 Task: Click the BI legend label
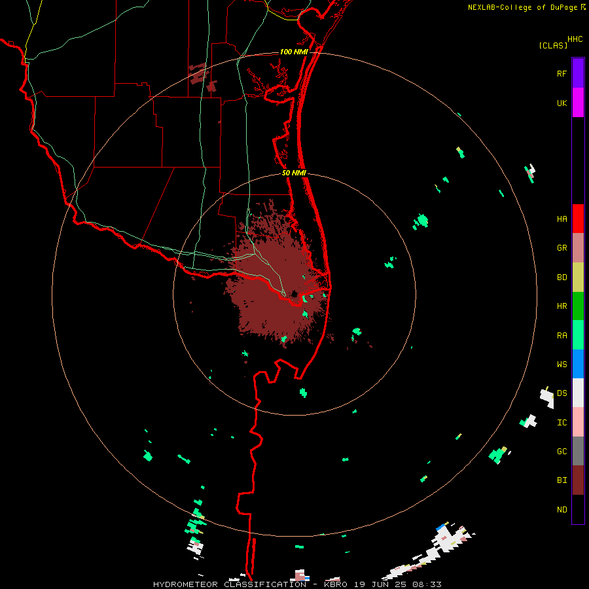(x=562, y=480)
